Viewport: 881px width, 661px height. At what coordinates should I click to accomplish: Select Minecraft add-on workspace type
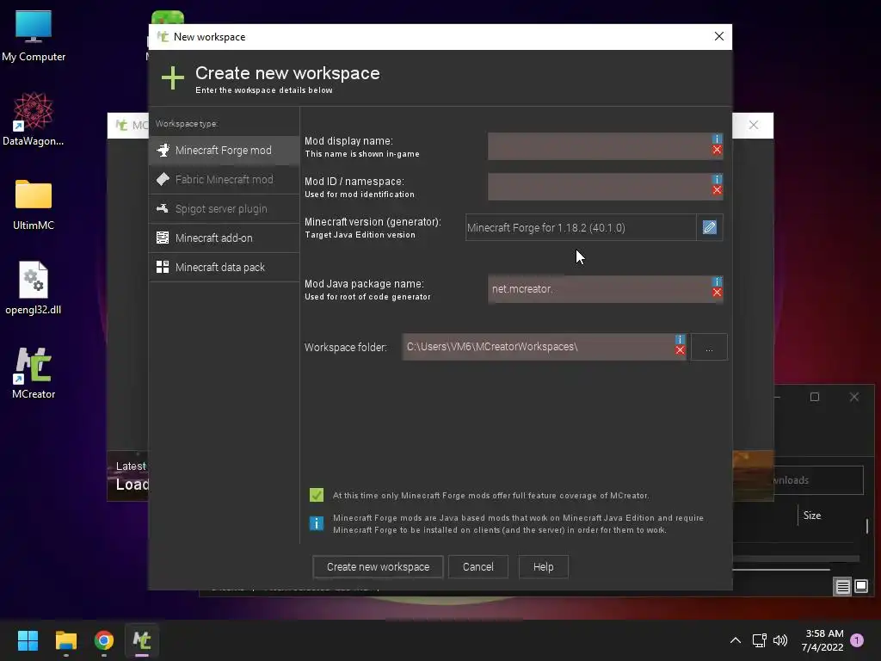(x=224, y=238)
